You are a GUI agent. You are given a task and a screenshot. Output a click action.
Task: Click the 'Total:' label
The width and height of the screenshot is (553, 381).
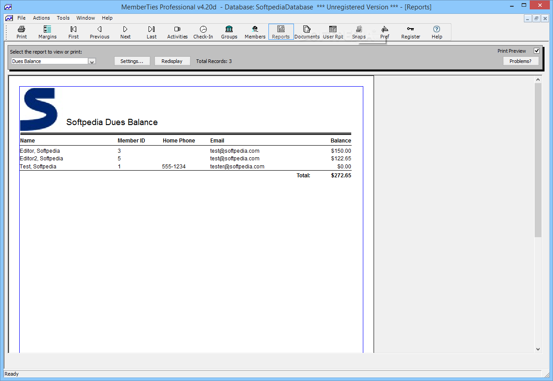(x=303, y=176)
